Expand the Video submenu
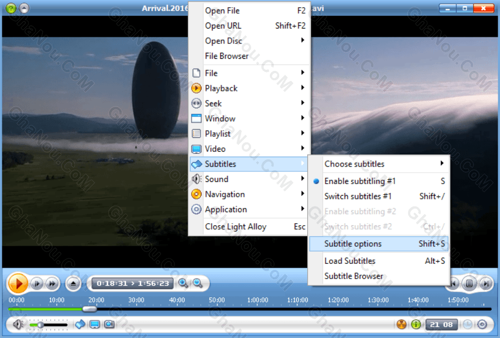 click(249, 148)
